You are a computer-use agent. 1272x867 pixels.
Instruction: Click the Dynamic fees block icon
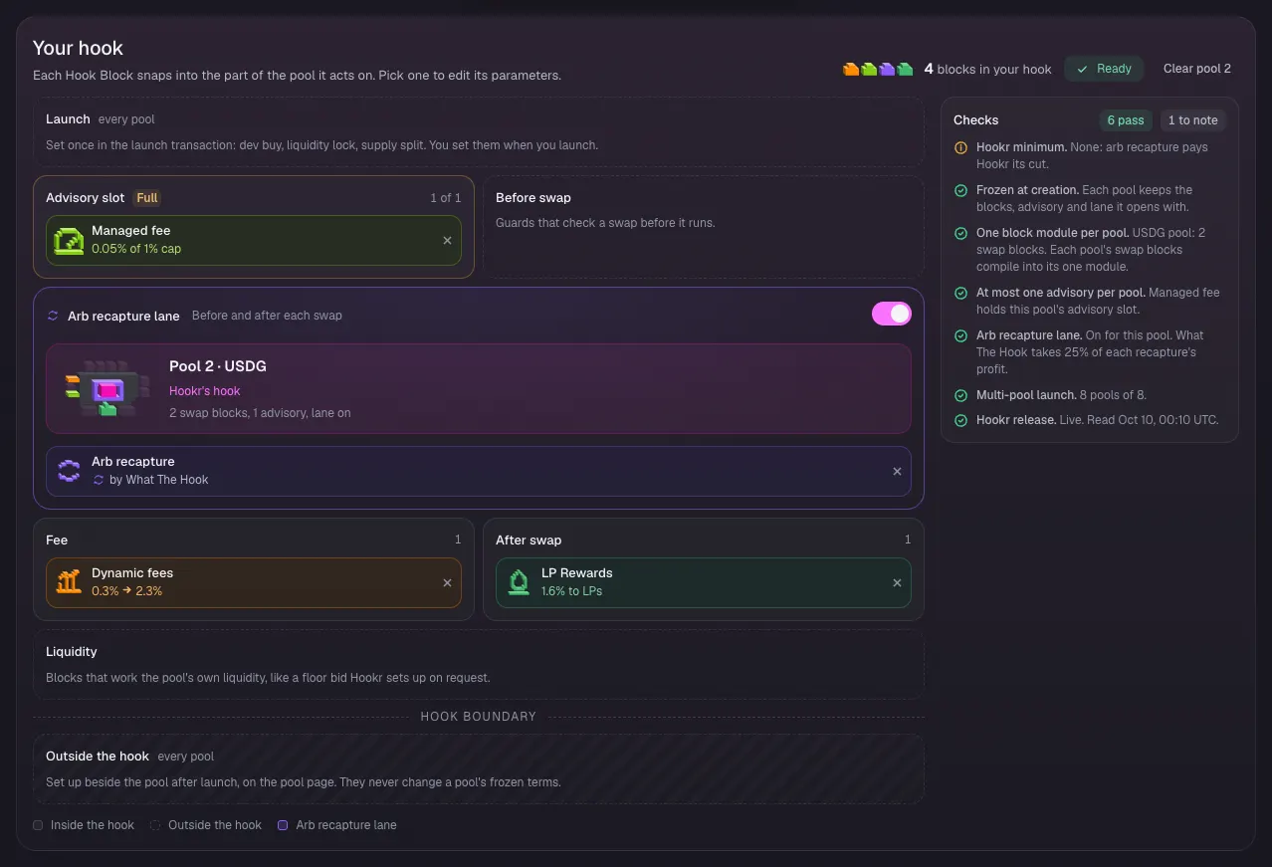click(69, 582)
